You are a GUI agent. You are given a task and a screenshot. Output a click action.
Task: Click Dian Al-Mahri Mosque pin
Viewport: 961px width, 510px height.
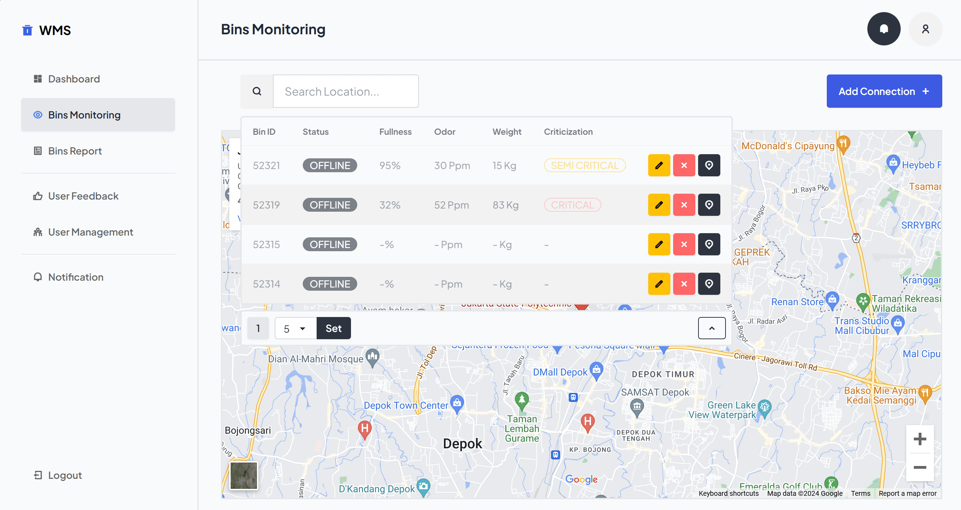pyautogui.click(x=372, y=358)
